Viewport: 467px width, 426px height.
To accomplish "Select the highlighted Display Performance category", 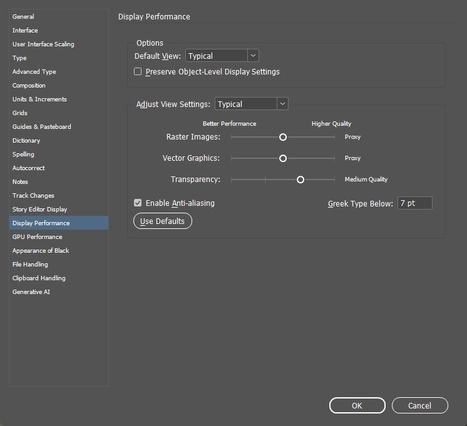I will click(x=59, y=223).
